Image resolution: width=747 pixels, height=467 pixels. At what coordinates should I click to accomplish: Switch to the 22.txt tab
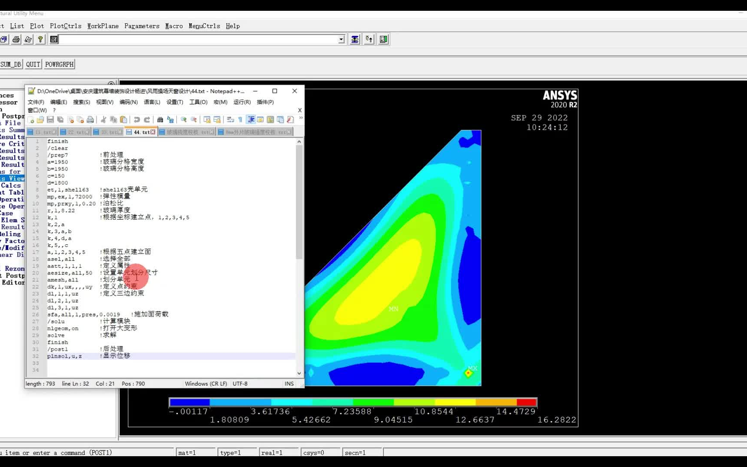pos(74,132)
